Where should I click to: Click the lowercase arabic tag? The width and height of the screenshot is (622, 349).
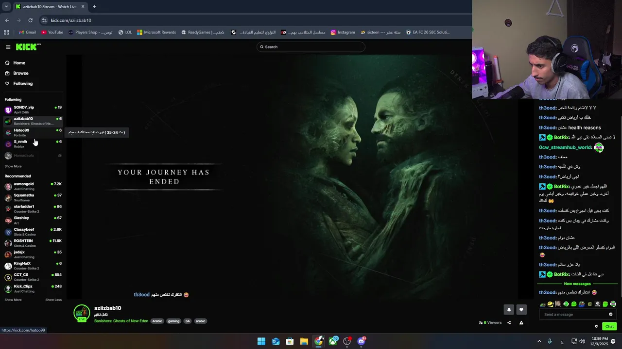(x=201, y=321)
